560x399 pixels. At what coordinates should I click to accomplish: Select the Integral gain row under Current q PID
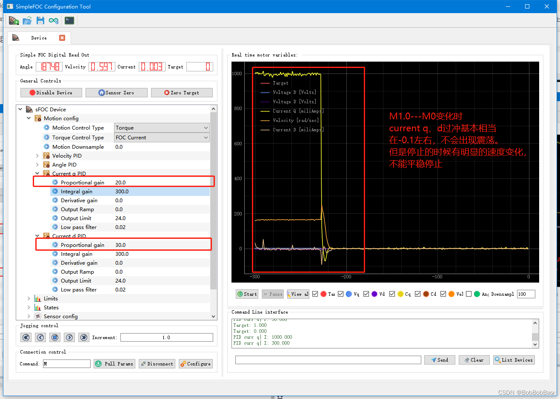coord(130,192)
